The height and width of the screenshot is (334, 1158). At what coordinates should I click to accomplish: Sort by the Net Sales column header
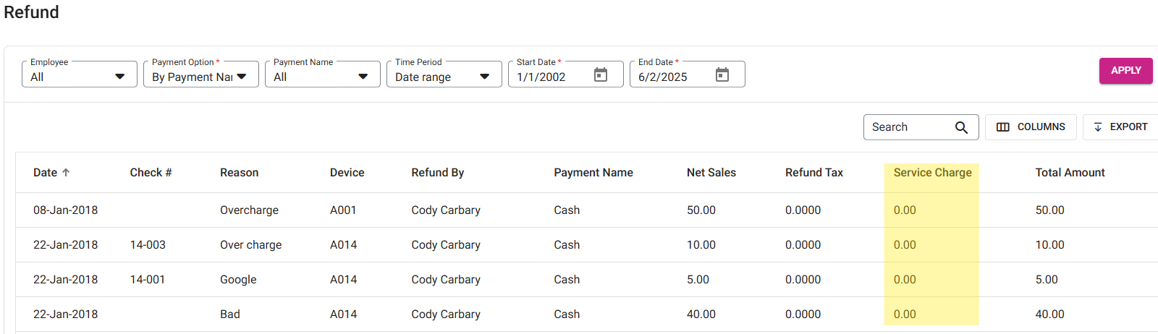pyautogui.click(x=711, y=173)
